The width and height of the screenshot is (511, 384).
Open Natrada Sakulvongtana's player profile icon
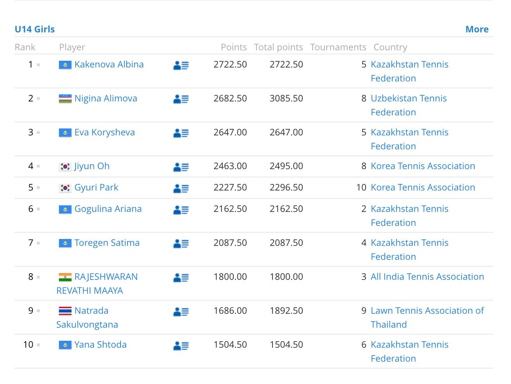pos(181,311)
